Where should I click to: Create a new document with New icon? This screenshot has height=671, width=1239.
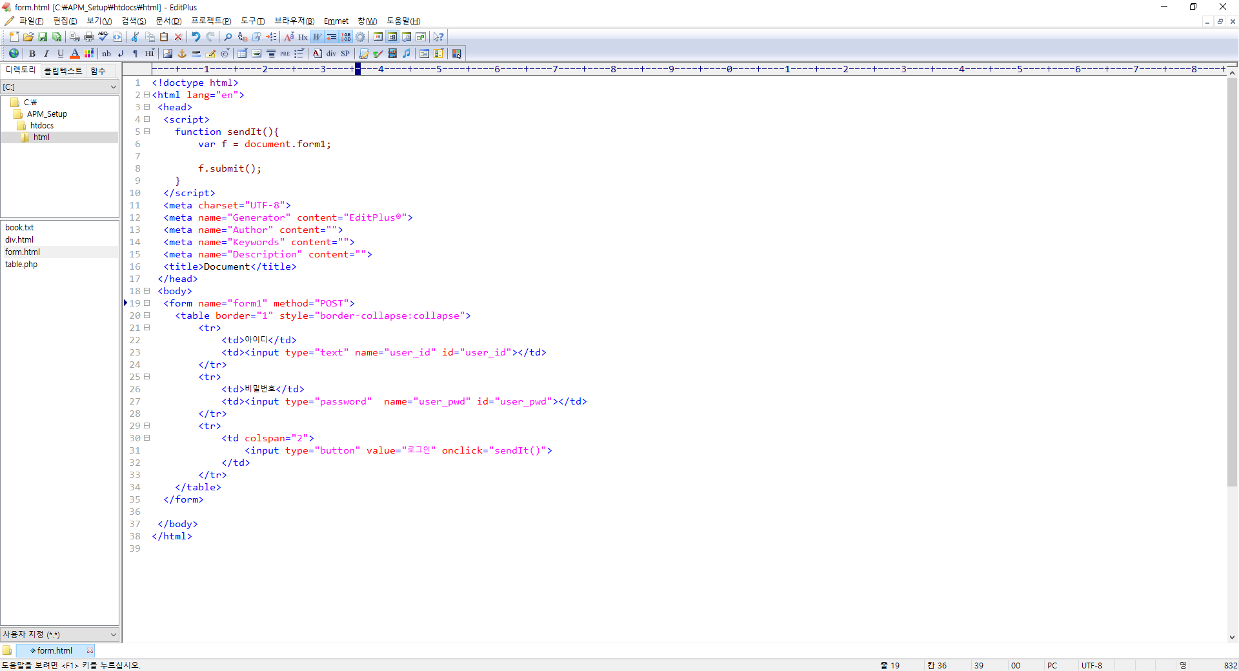tap(14, 37)
